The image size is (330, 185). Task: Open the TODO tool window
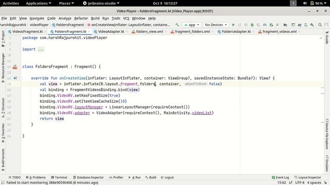click(x=14, y=177)
